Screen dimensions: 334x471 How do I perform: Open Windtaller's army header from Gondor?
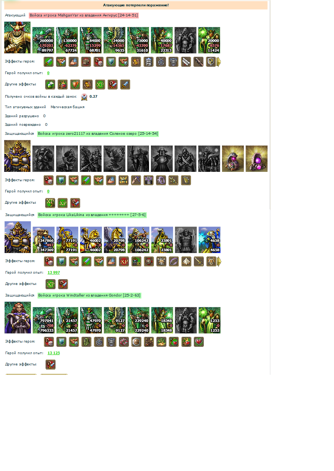pos(89,295)
